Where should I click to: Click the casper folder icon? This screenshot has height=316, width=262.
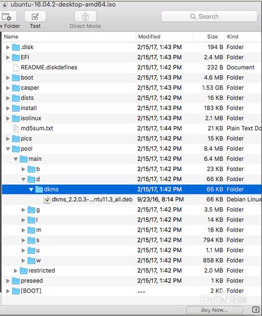point(16,88)
